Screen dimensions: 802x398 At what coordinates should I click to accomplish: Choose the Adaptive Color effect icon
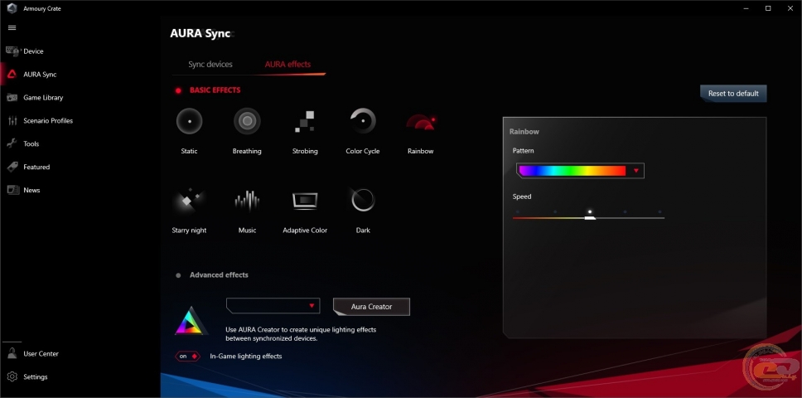point(305,201)
